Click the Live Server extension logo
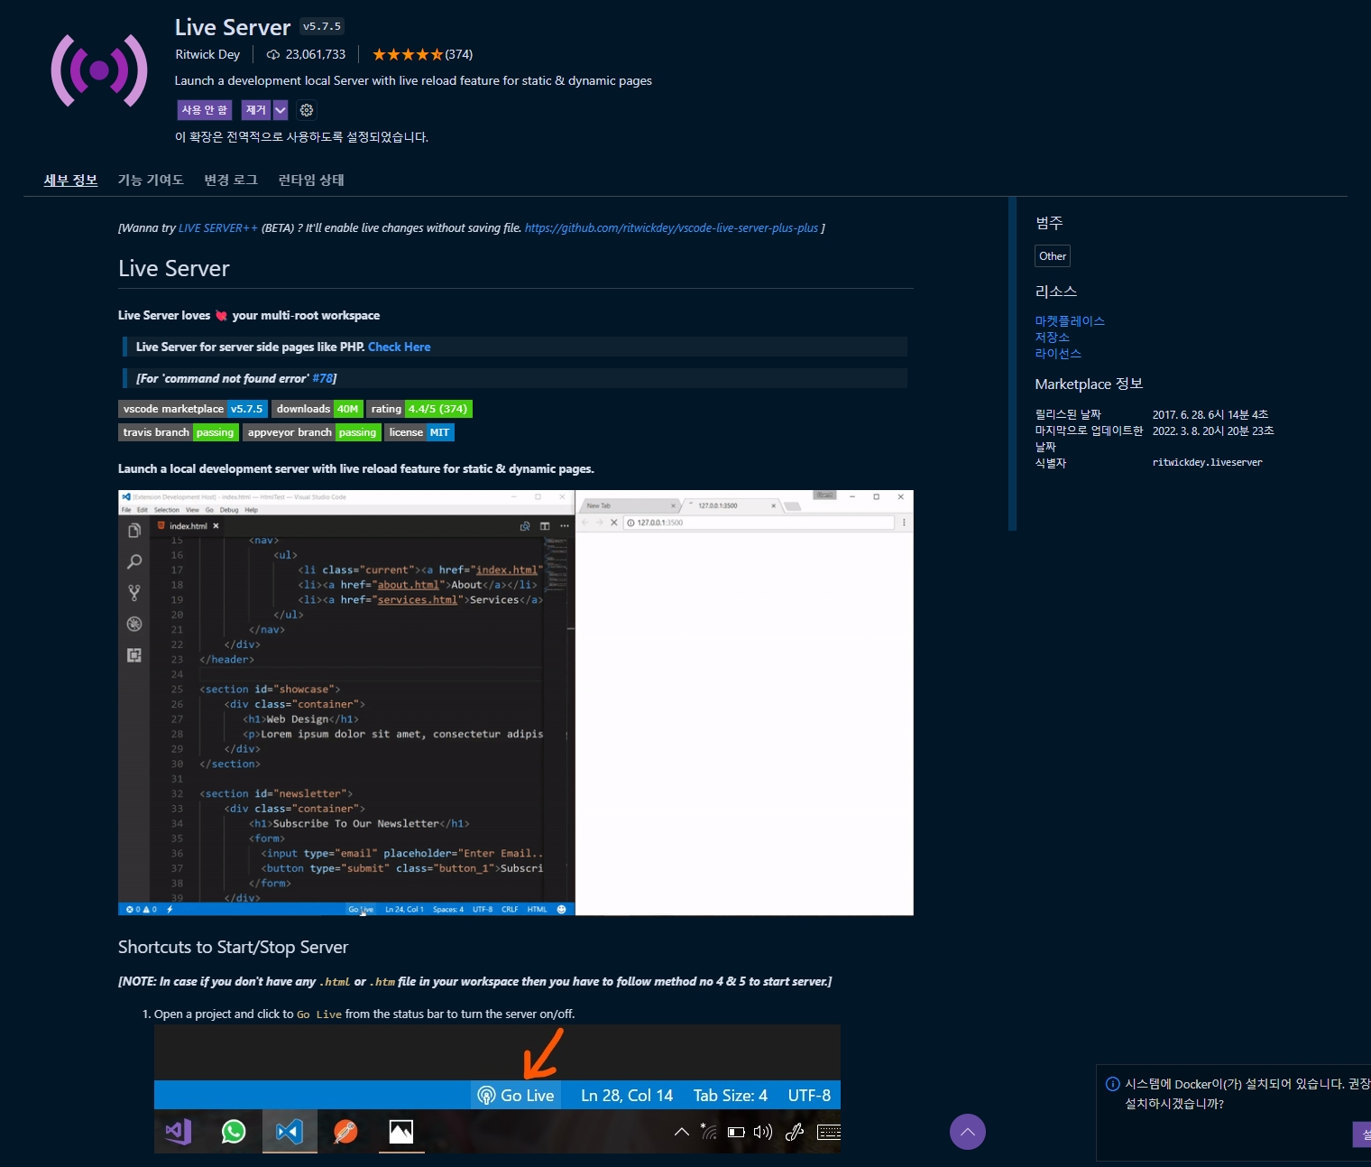 [99, 70]
